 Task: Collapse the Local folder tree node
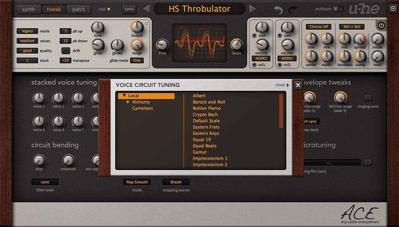[124, 96]
